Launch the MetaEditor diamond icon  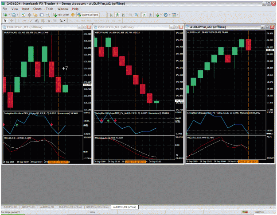pos(73,15)
